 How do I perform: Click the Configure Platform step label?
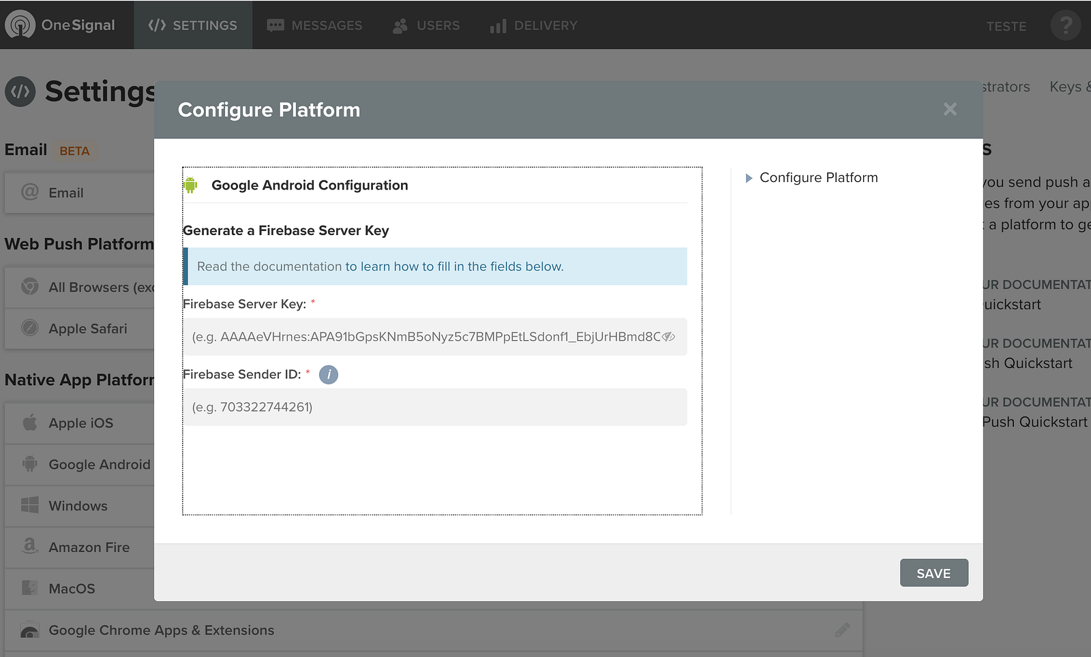pyautogui.click(x=819, y=178)
